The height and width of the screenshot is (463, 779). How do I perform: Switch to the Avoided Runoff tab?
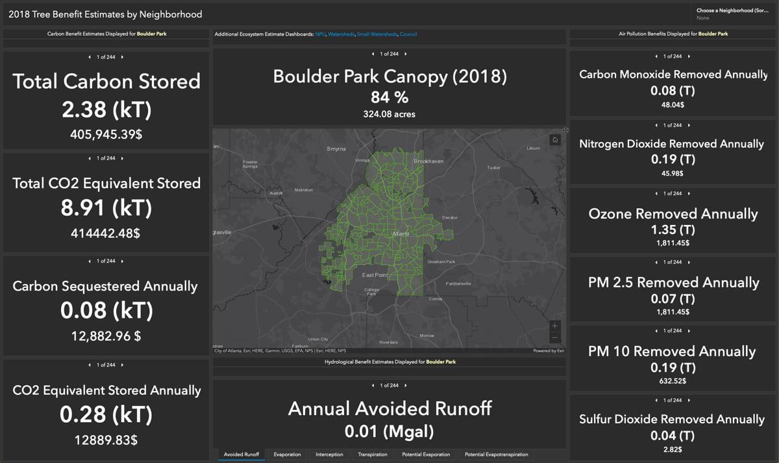pyautogui.click(x=241, y=455)
